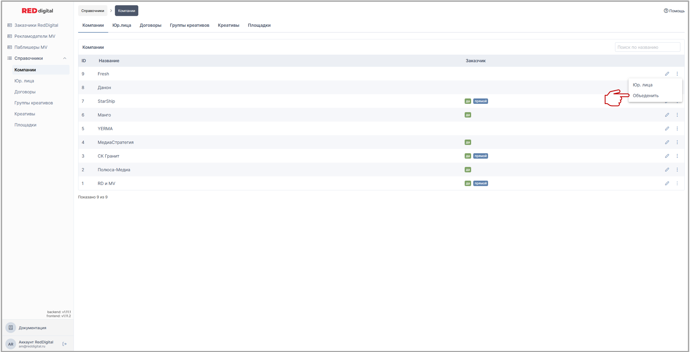The image size is (690, 352).
Task: Open the three-dot menu for YERMA row
Action: click(677, 129)
